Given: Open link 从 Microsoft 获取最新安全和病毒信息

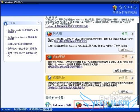Looking at the screenshot, I should (x=23, y=31).
